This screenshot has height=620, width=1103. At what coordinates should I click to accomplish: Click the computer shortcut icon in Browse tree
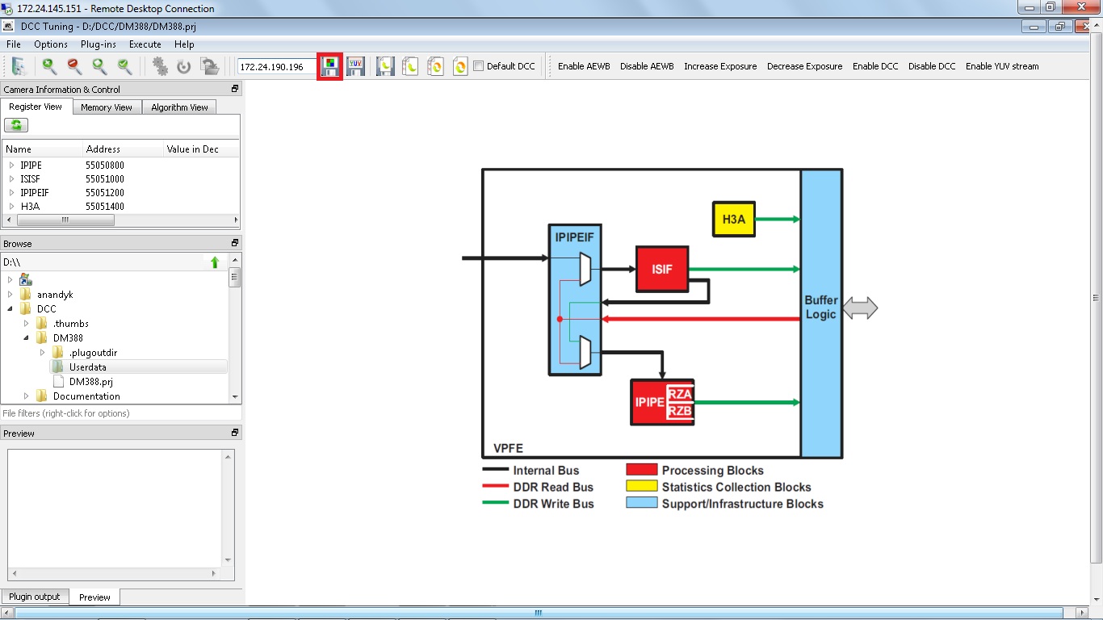pos(26,279)
